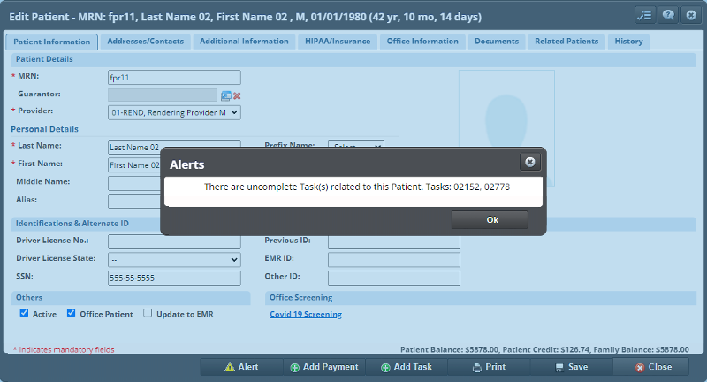Open the Prefix Name dropdown
Image resolution: width=707 pixels, height=382 pixels.
tap(356, 146)
